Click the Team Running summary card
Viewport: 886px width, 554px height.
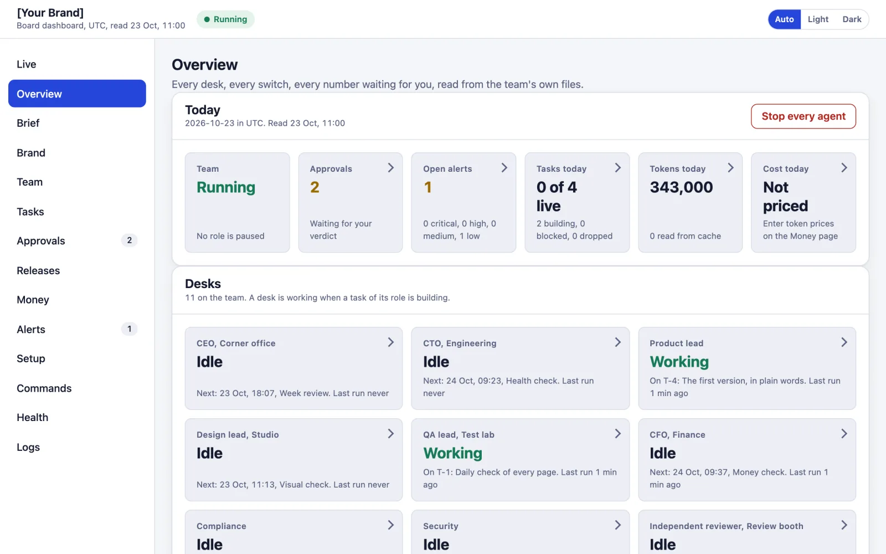(x=237, y=202)
